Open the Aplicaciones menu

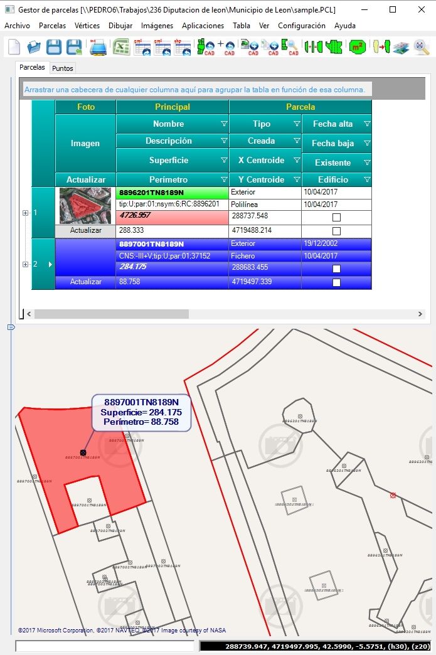[x=203, y=26]
